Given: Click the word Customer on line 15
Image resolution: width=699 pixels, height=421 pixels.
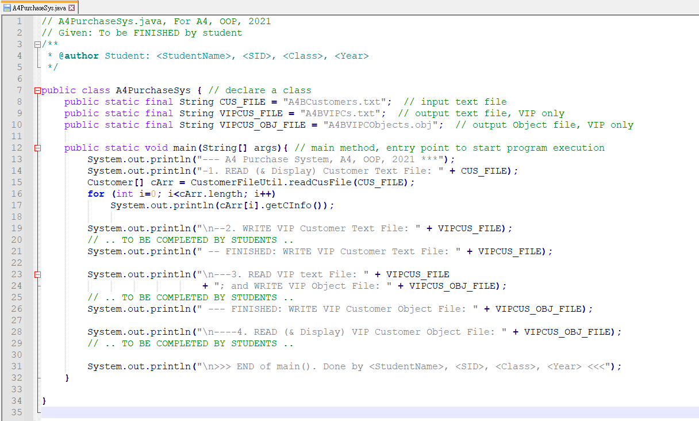Looking at the screenshot, I should (108, 182).
